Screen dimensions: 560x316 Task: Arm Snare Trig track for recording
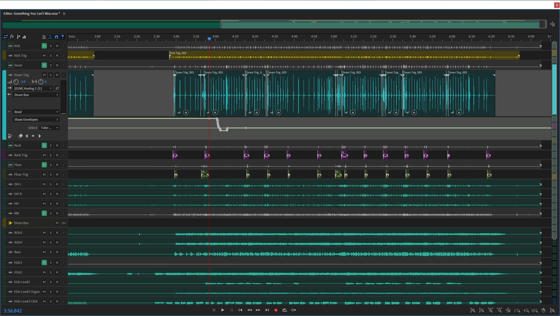click(57, 75)
